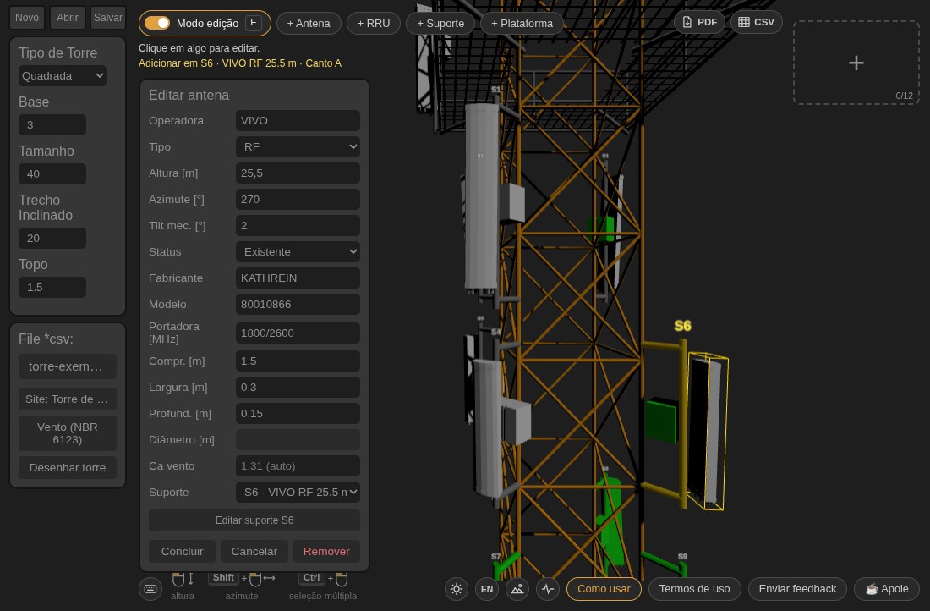Open the Tipo RF dropdown
Image resolution: width=930 pixels, height=611 pixels.
[x=298, y=146]
